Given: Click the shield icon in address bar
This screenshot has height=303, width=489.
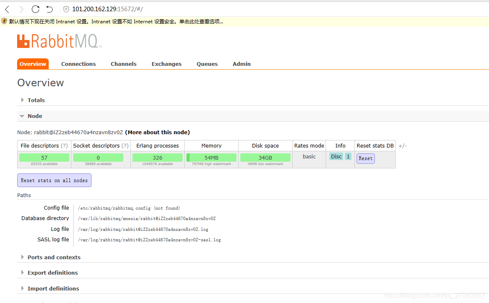Looking at the screenshot, I should 66,9.
